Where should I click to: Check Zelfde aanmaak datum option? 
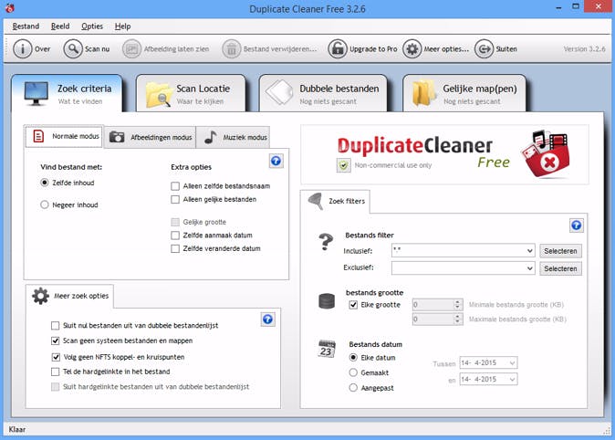175,236
